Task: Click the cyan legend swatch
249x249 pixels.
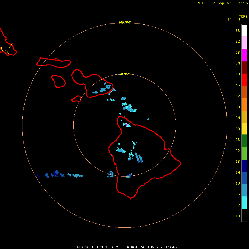Action: tap(244, 203)
